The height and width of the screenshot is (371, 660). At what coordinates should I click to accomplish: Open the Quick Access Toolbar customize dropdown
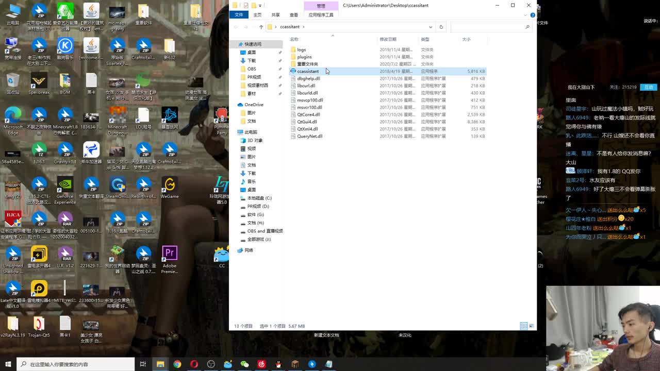pos(260,5)
